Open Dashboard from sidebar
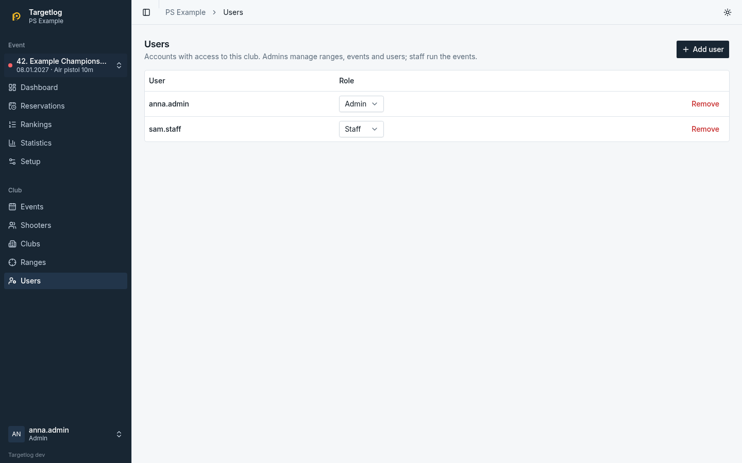742x463 pixels. click(x=65, y=87)
